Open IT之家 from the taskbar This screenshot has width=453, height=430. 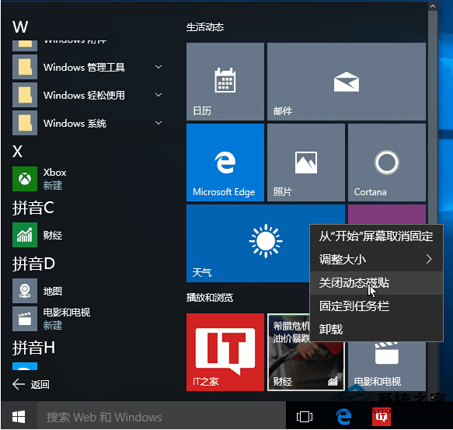click(x=382, y=417)
